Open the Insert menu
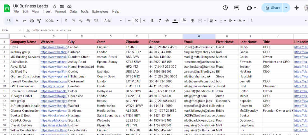308x135 pixels. tap(47, 12)
